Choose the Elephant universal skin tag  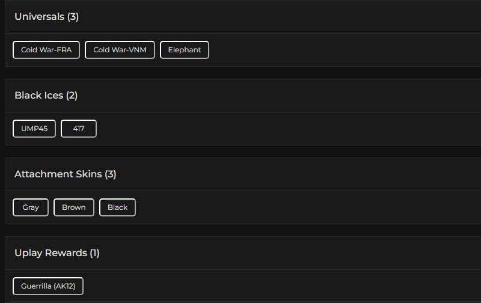(184, 50)
